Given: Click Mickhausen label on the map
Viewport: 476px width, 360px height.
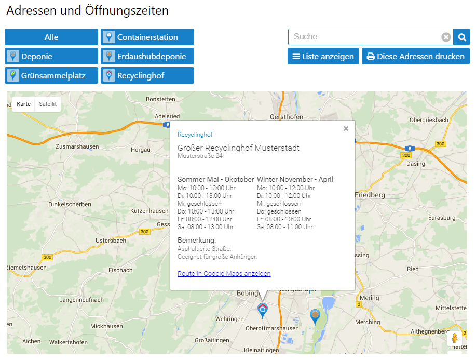Looking at the screenshot, I should [106, 326].
